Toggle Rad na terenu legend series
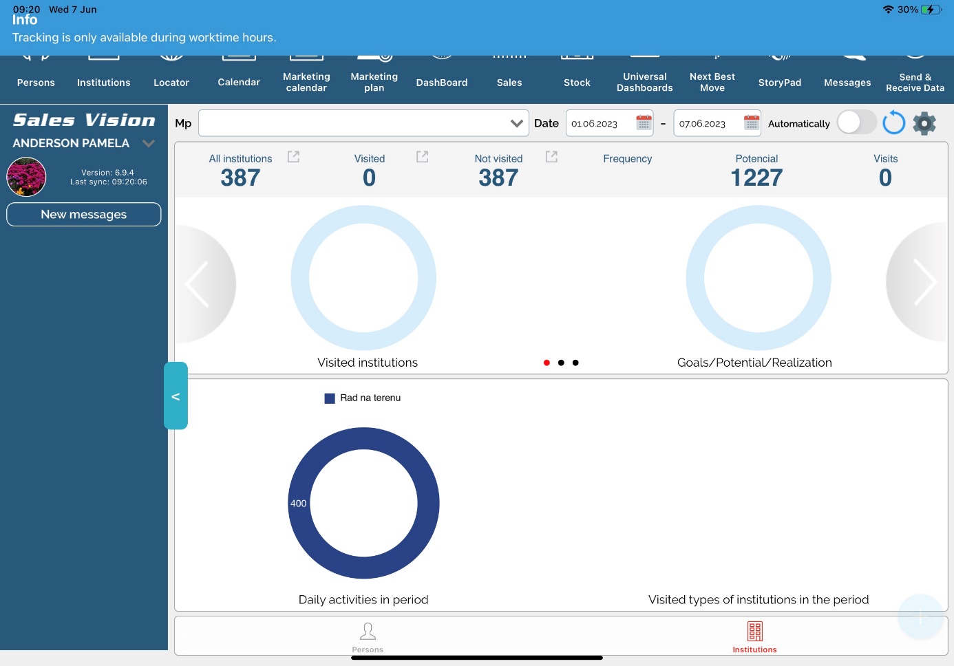954x666 pixels. (363, 398)
